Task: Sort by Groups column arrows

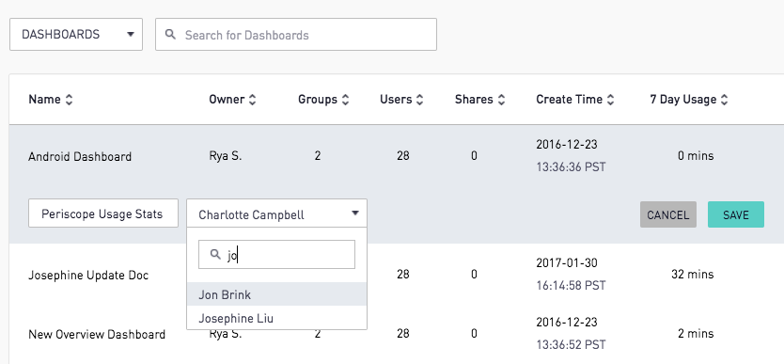Action: (x=345, y=100)
